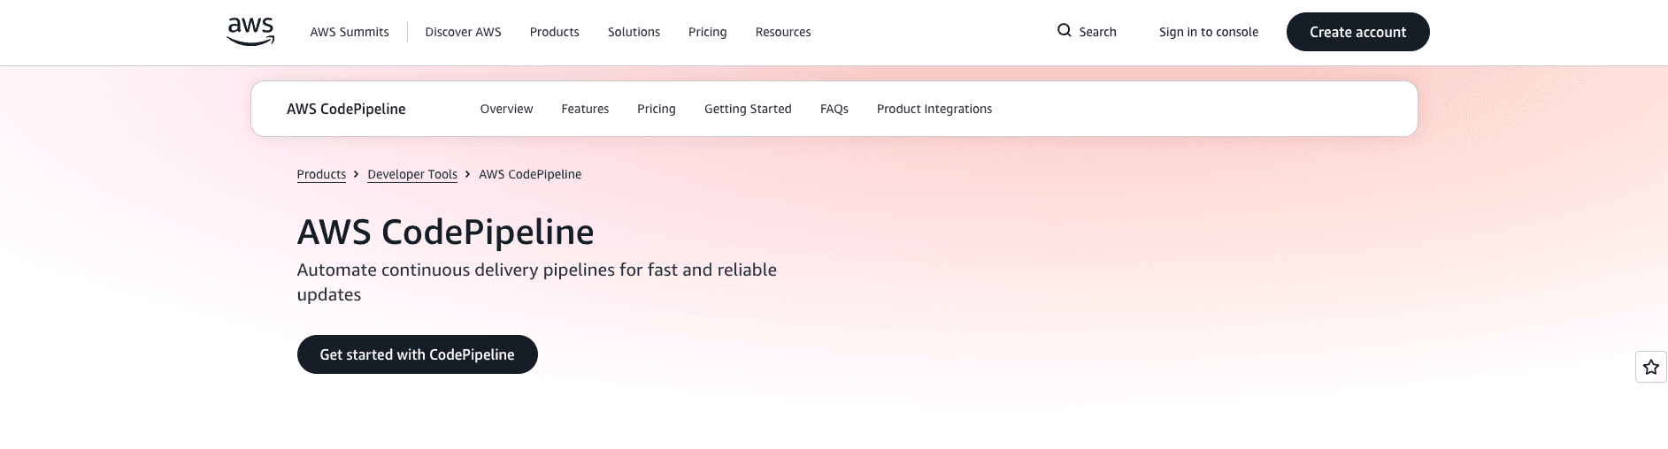Click the Developer Tools breadcrumb link
Viewport: 1668px width, 449px height.
click(412, 174)
